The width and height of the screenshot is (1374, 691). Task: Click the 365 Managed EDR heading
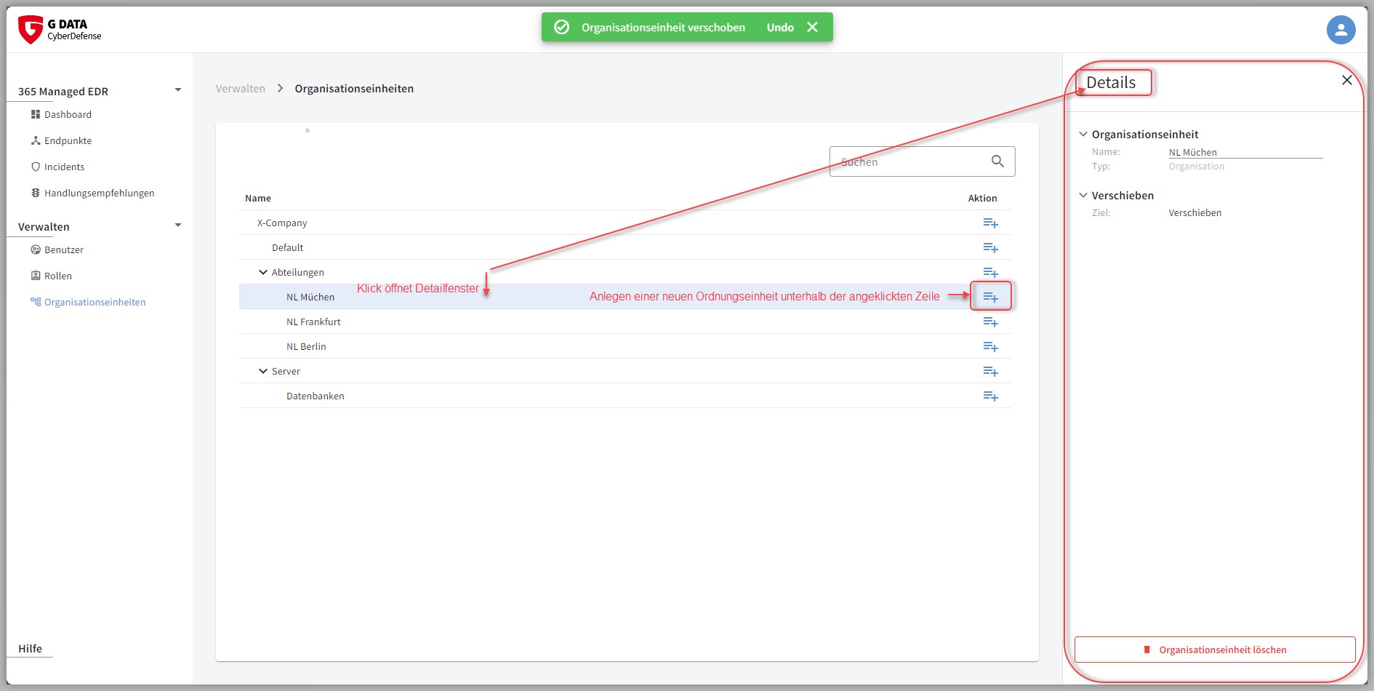tap(63, 91)
